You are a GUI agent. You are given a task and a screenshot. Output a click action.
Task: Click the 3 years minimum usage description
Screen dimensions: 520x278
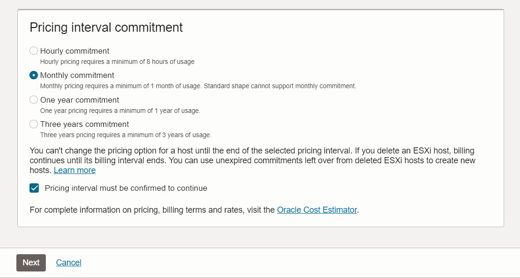125,135
